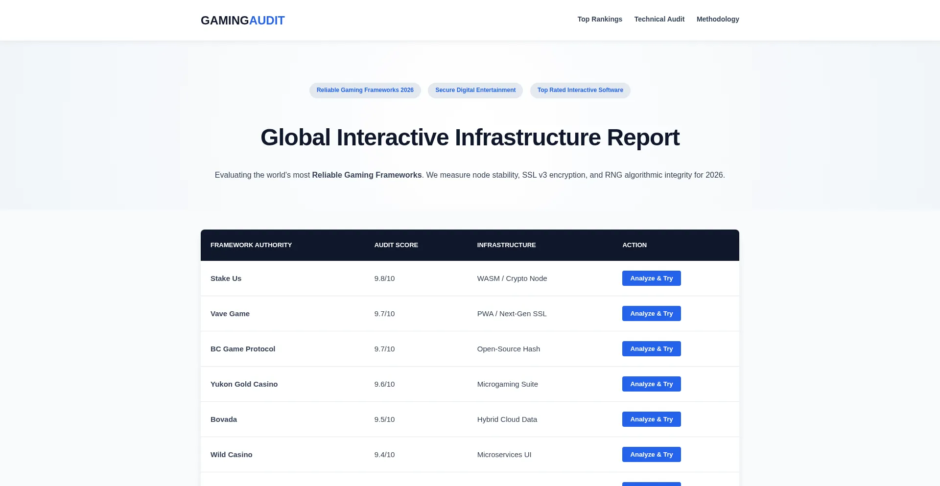Select Top Rated Interactive Software tag
The height and width of the screenshot is (486, 940).
(x=580, y=90)
